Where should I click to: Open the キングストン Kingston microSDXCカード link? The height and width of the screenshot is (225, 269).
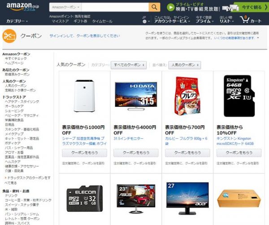pos(235,141)
